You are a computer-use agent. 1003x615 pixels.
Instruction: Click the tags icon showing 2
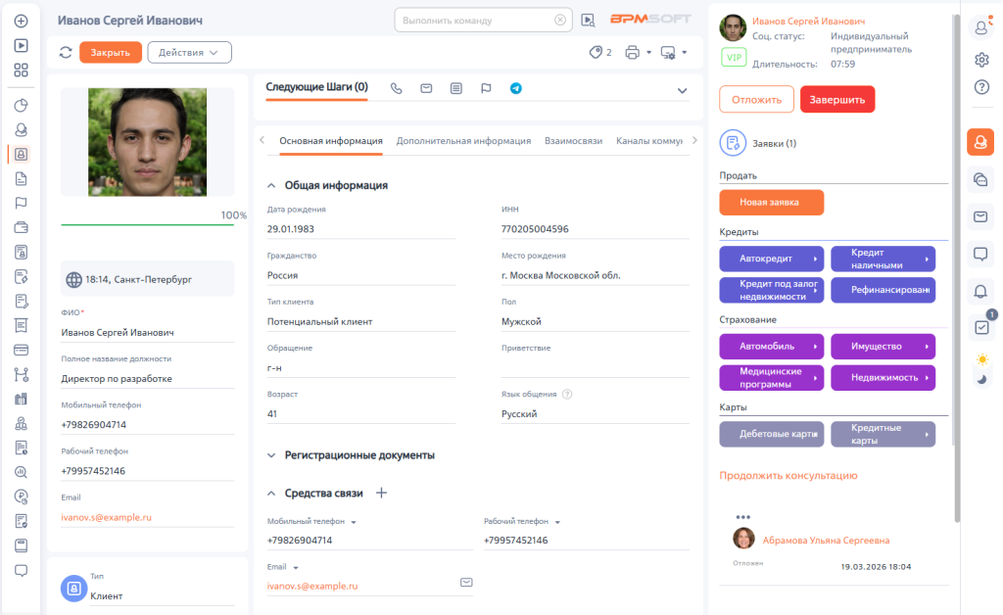pos(596,53)
